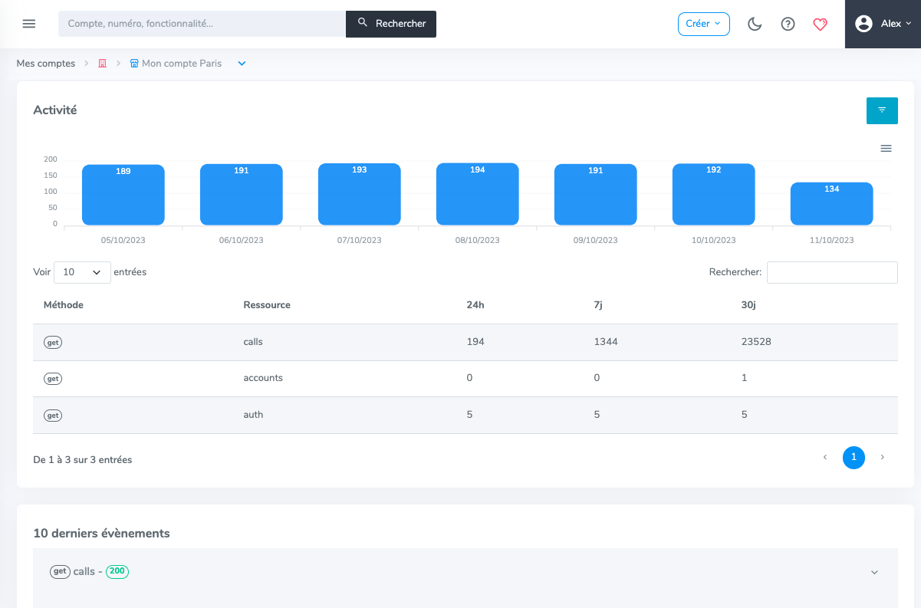
Task: Select the auth resource cell
Action: [x=253, y=415]
